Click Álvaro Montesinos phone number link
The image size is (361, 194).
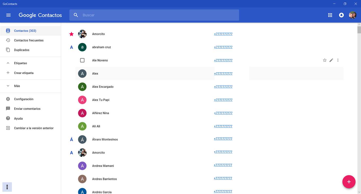click(x=223, y=139)
